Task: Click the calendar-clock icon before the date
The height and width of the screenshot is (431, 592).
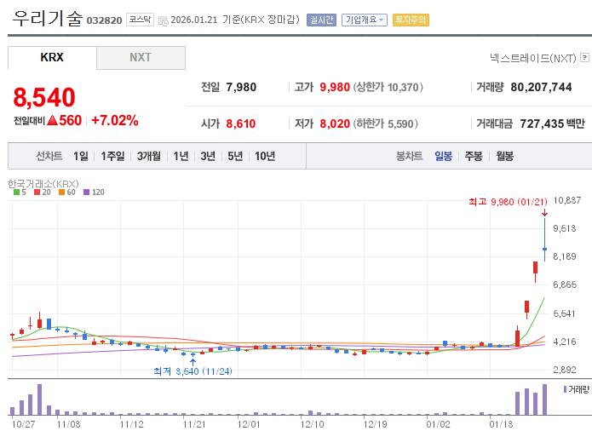Action: [164, 20]
